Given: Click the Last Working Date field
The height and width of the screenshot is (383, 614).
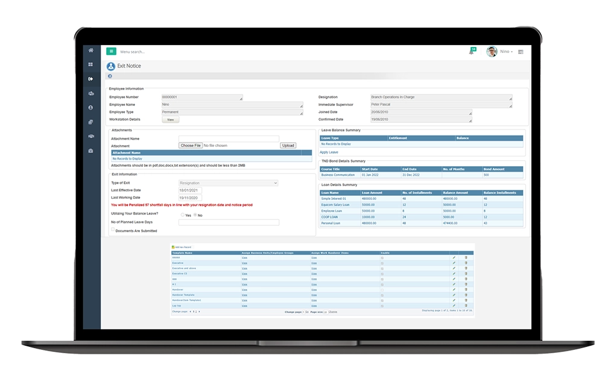Looking at the screenshot, I should click(x=191, y=198).
